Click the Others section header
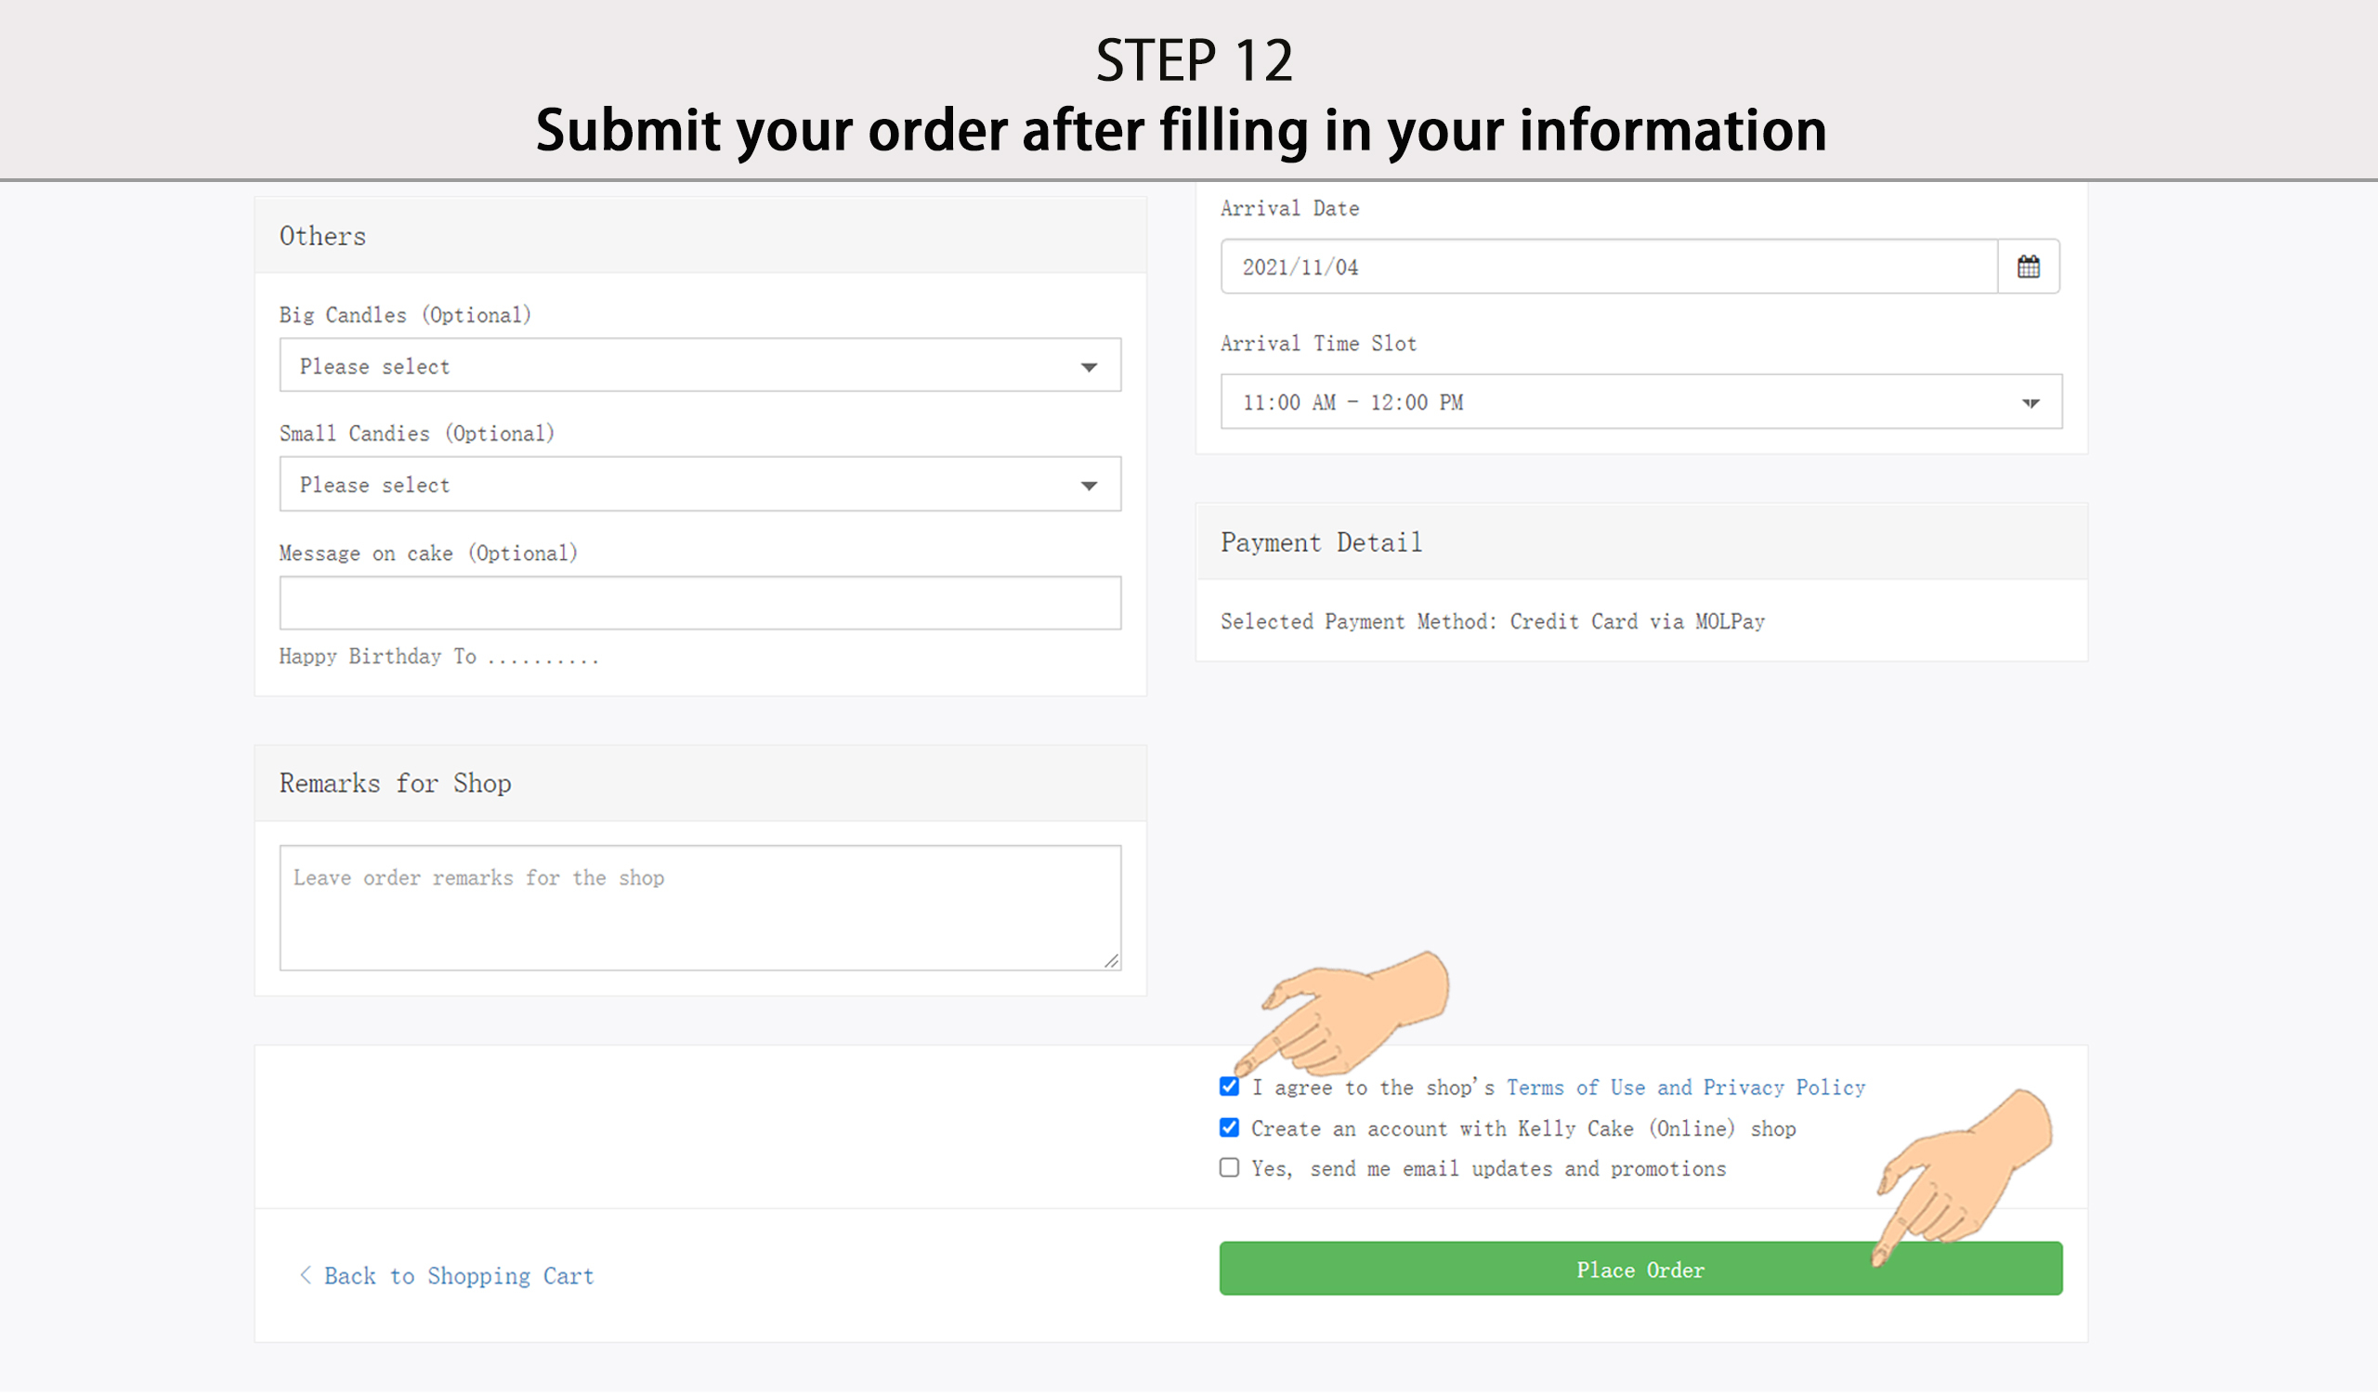Viewport: 2378px width, 1393px height. coord(322,236)
